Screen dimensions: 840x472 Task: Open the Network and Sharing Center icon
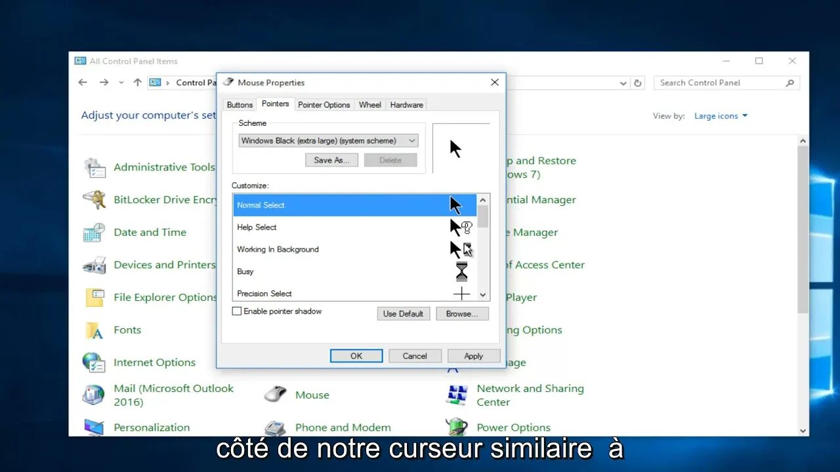(457, 395)
